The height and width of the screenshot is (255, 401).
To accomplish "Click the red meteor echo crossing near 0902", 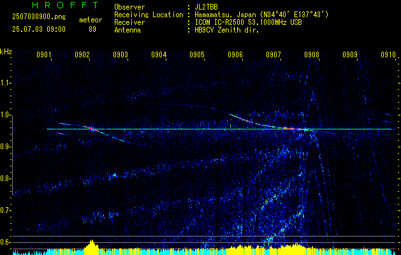I will pyautogui.click(x=92, y=128).
